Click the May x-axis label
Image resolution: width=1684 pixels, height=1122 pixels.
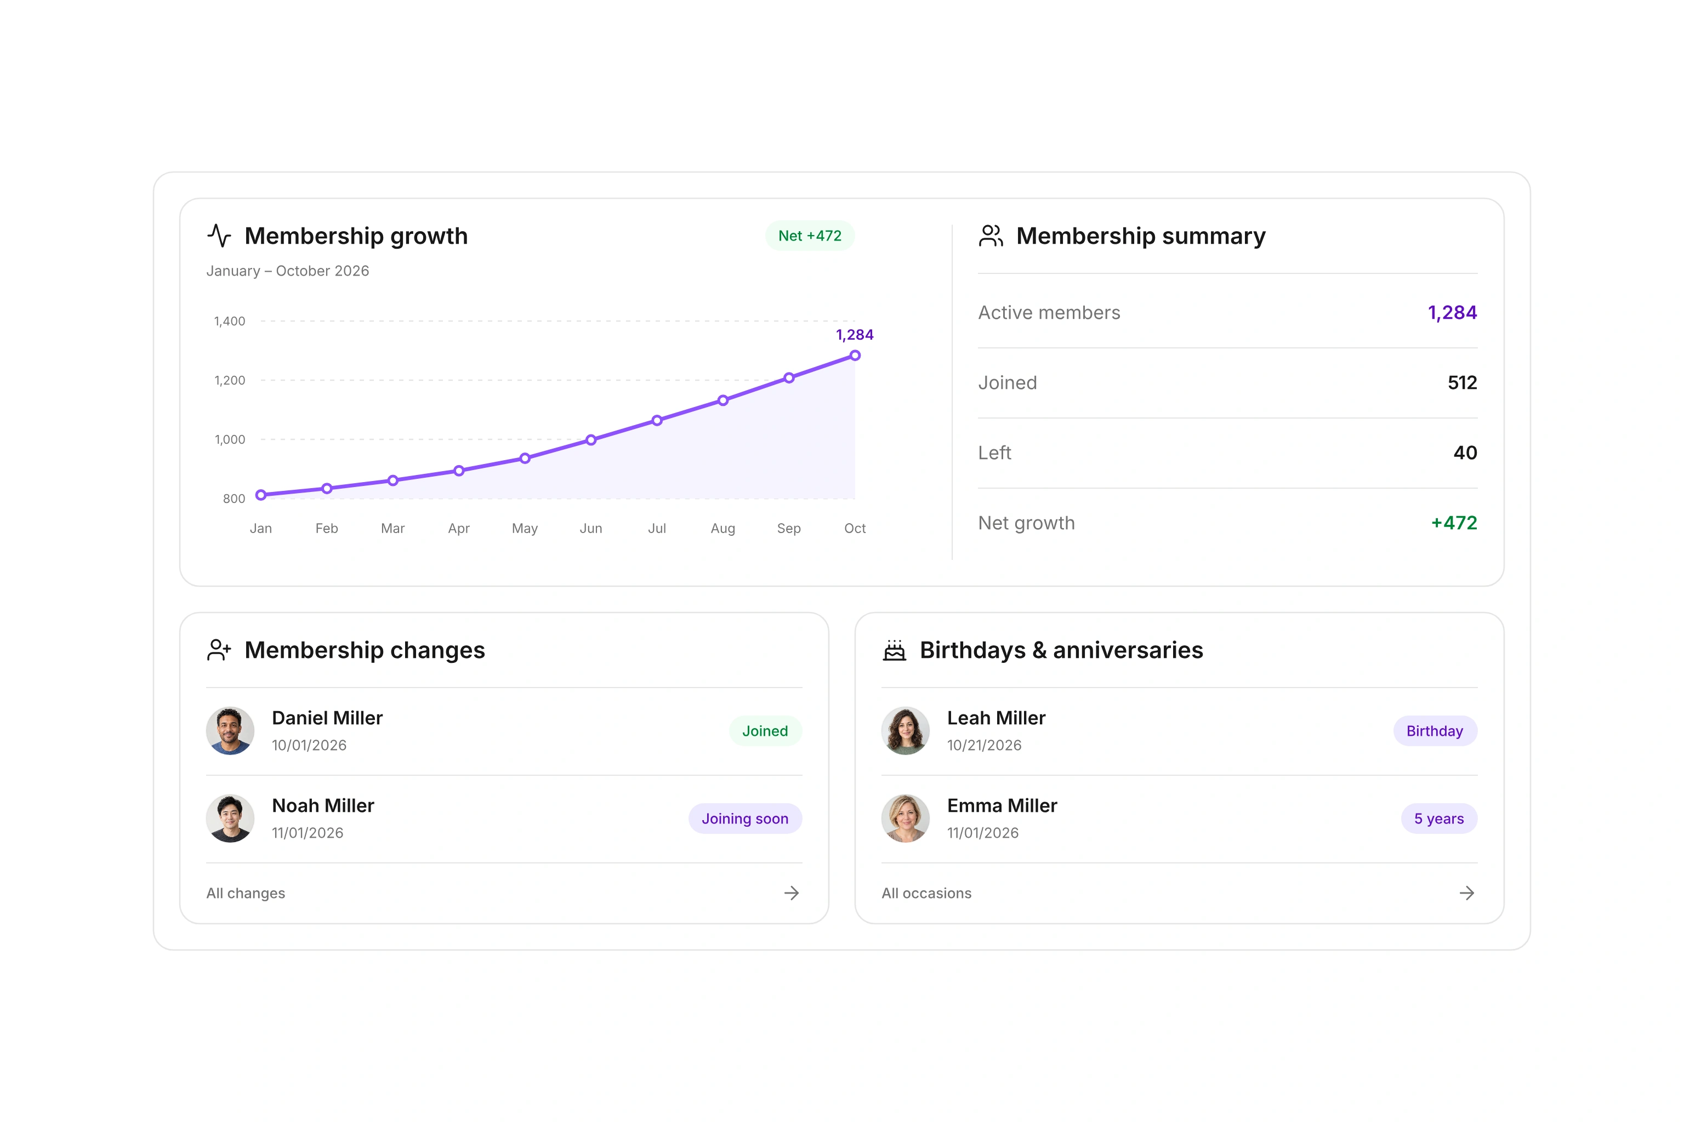pos(525,529)
